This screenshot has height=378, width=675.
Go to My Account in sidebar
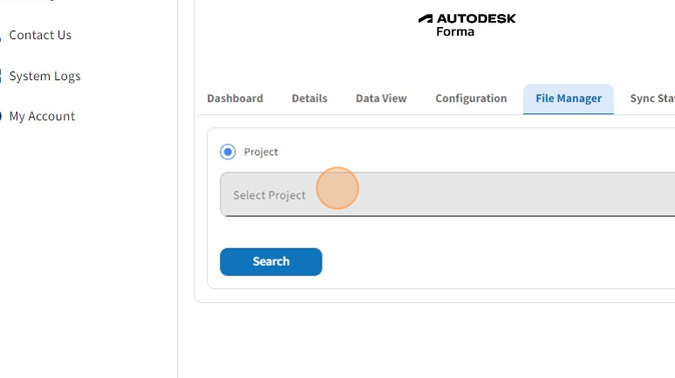pyautogui.click(x=42, y=117)
